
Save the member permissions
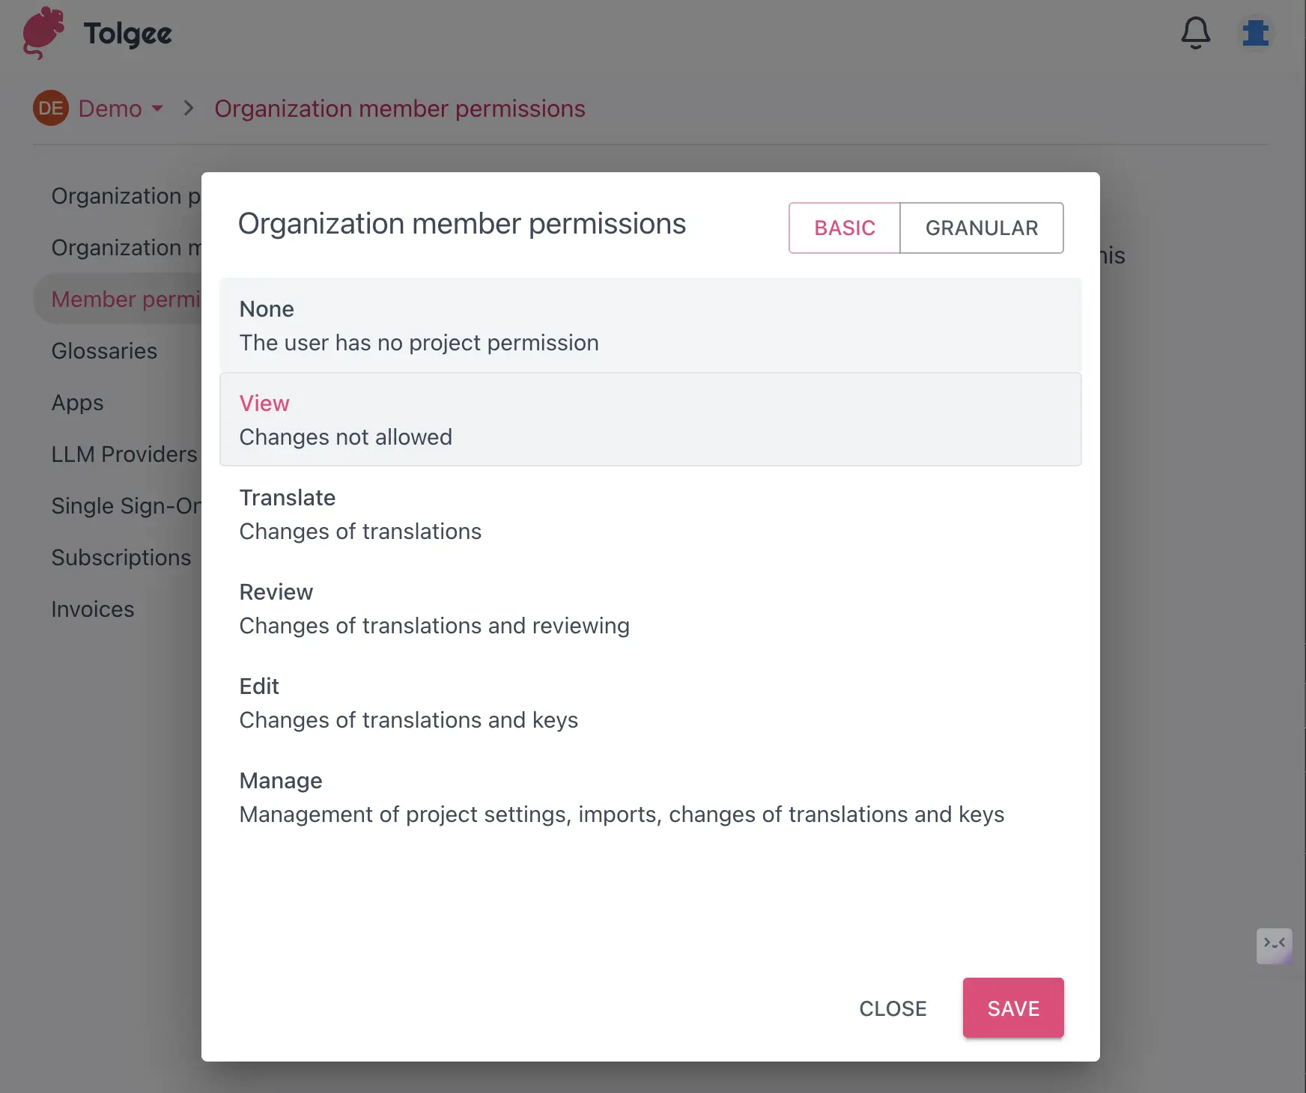click(x=1013, y=1008)
